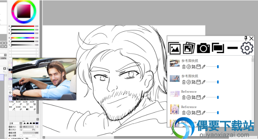The image size is (258, 139).
Task: Pick color from second Reference entry
Action: pyautogui.click(x=203, y=113)
